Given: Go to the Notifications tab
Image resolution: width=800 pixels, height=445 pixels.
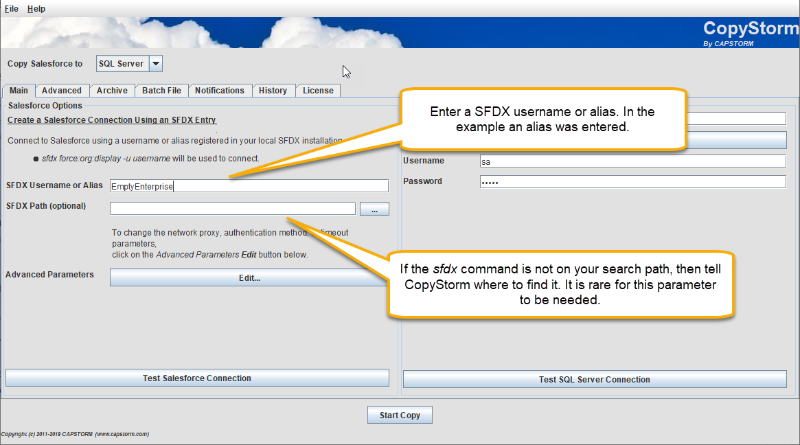Looking at the screenshot, I should tap(220, 91).
